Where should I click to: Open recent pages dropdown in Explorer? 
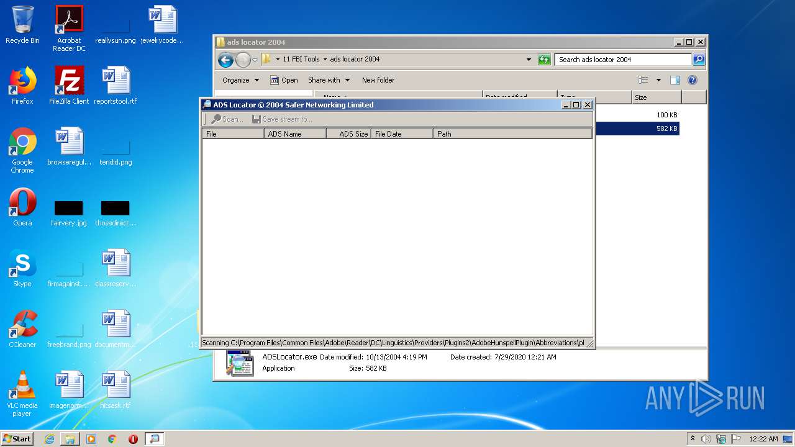pos(255,60)
